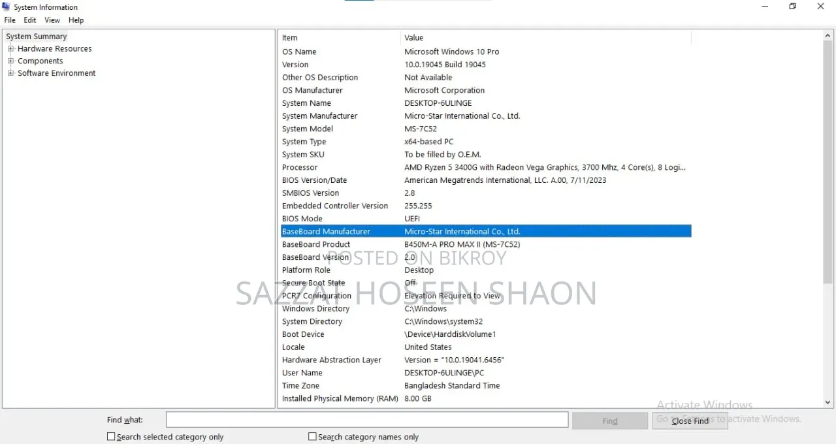
Task: Select the 'Processor' row
Action: coord(486,167)
